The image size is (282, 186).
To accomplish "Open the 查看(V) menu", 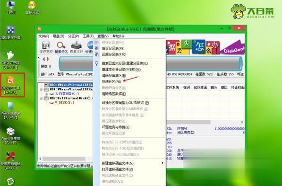I will [103, 36].
